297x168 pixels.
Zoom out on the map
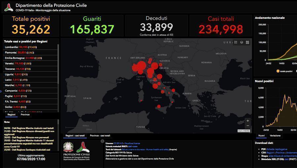[248, 126]
